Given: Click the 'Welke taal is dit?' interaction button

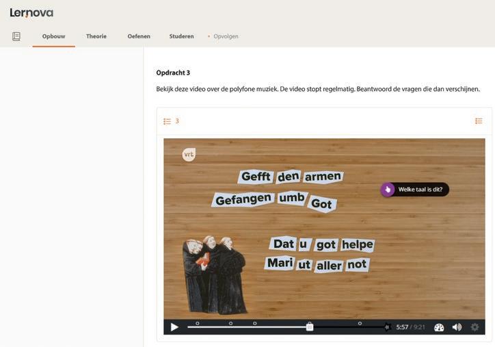Looking at the screenshot, I should click(415, 190).
